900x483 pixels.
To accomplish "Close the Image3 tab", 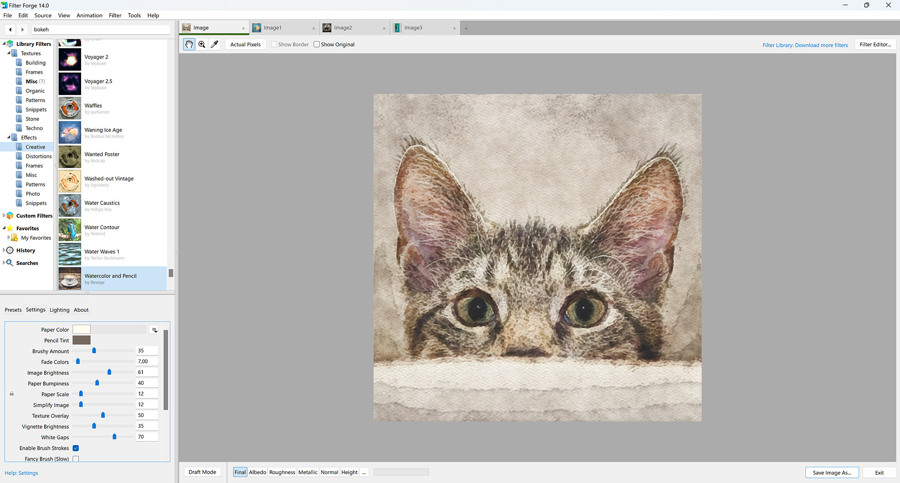I will (454, 29).
